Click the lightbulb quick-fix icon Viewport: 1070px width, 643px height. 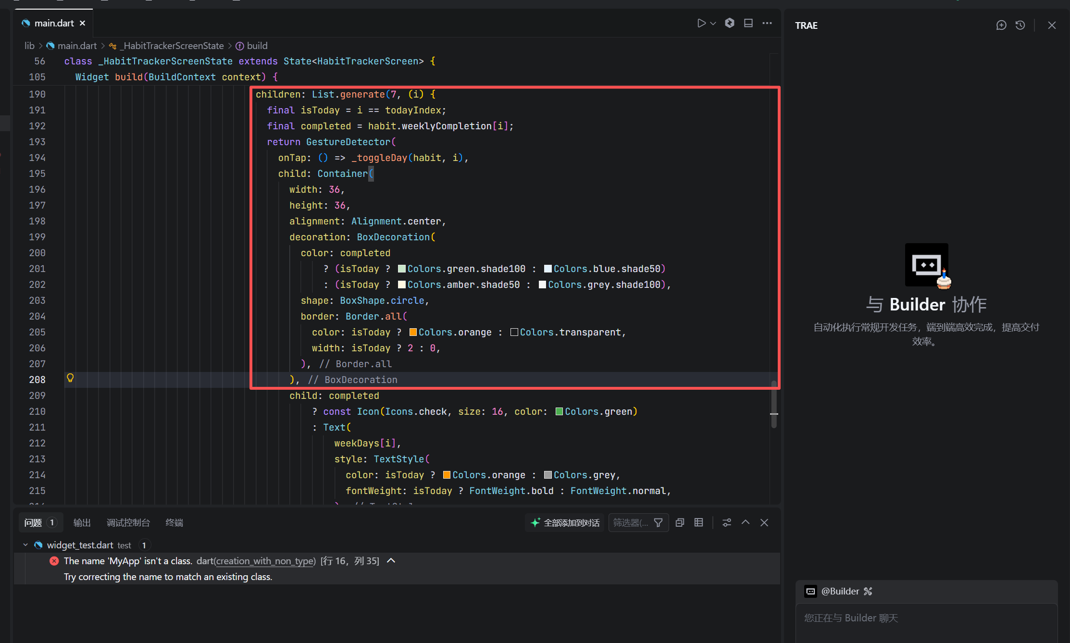70,378
